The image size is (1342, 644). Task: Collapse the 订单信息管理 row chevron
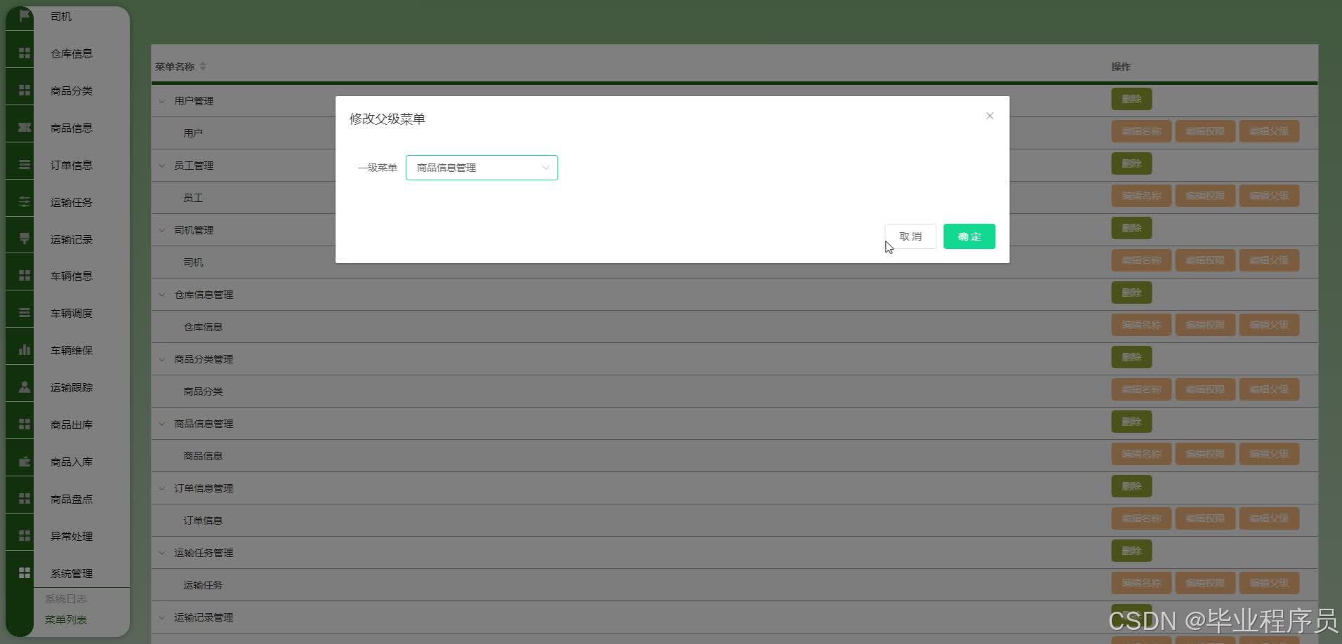tap(161, 488)
